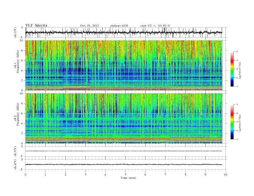Viewport: 254px width, 196px height.
Task: Click the time axis tick label "7"
Action: pyautogui.click(x=165, y=175)
